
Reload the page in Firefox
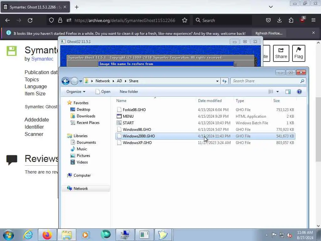point(30,20)
